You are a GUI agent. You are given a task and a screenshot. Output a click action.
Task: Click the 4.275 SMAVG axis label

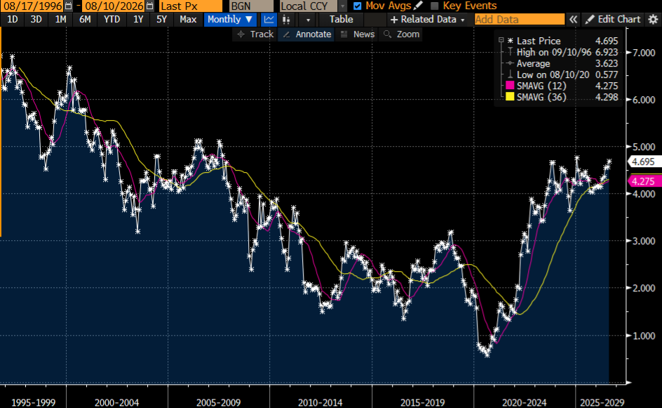tap(644, 181)
